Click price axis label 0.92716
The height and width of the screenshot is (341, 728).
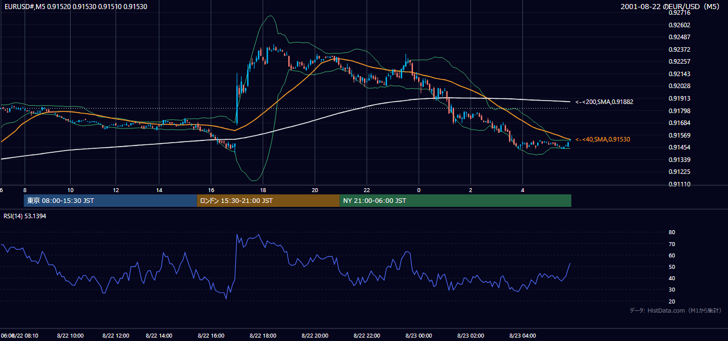[679, 13]
